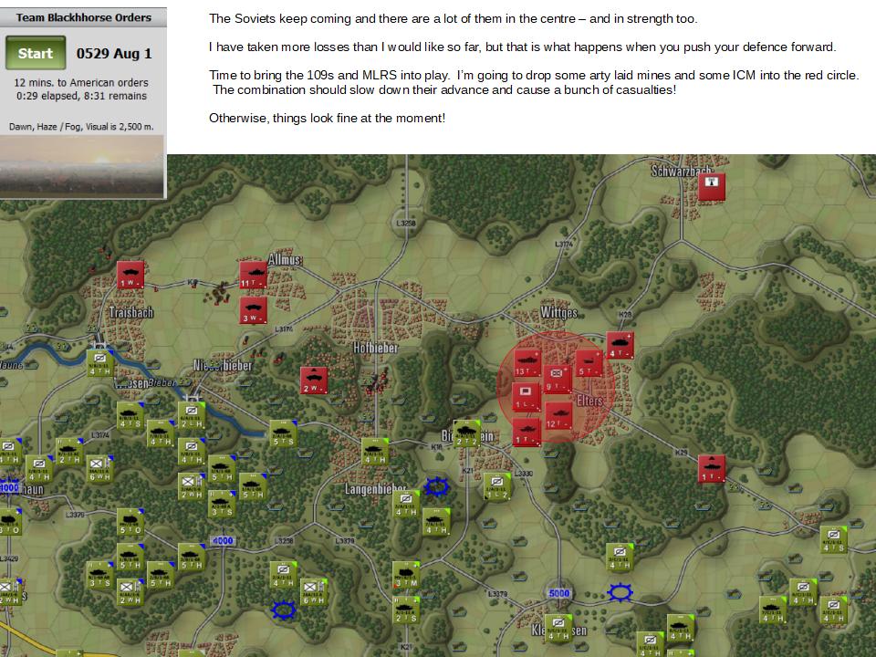The width and height of the screenshot is (876, 657).
Task: Click the 5000 victory point marker
Action: (x=558, y=593)
